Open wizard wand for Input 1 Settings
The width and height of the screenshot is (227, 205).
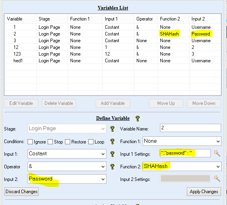217,153
